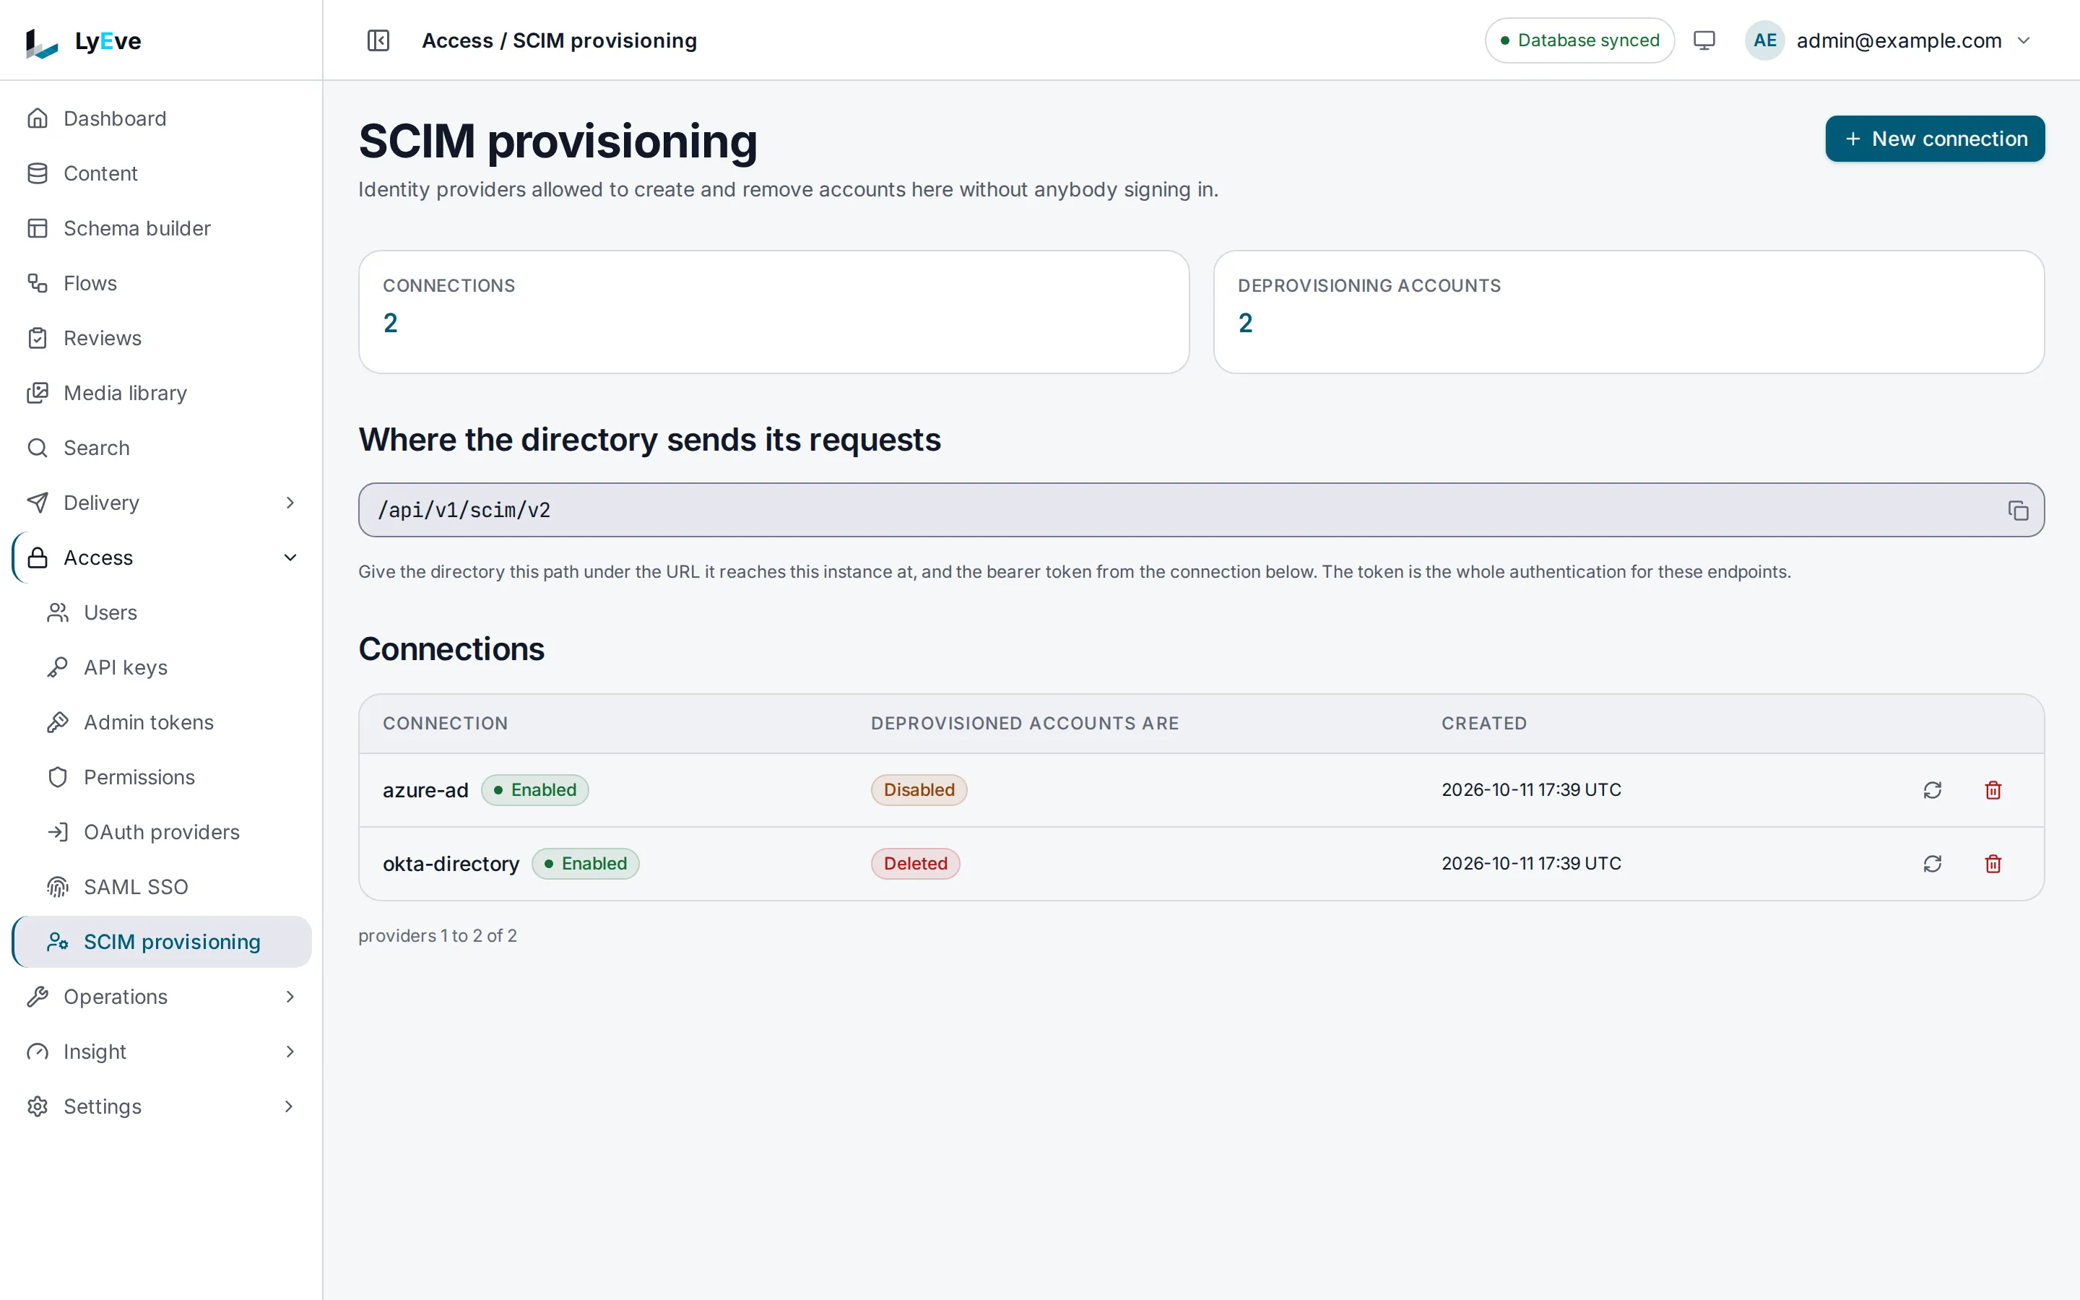Open Search page
This screenshot has width=2080, height=1300.
click(x=162, y=448)
